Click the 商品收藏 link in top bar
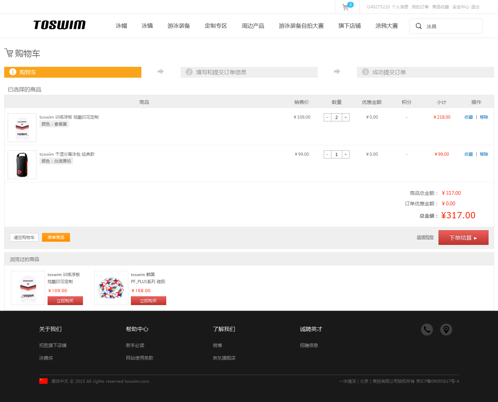The image size is (498, 402). (x=441, y=7)
